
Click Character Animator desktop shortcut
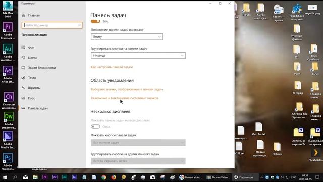[x=9, y=101]
